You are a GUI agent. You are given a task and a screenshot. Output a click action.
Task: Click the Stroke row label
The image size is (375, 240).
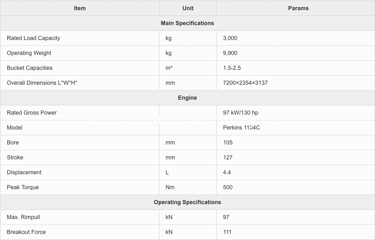[15, 157]
